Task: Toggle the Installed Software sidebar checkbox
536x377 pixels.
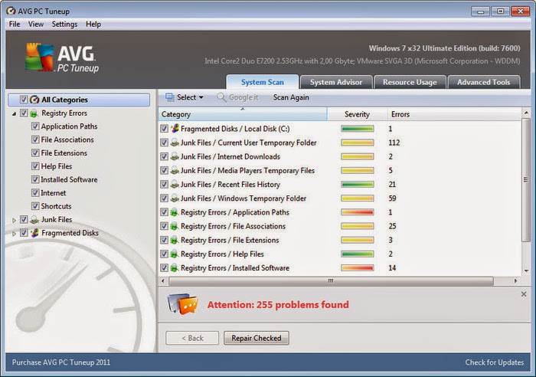Action: pos(35,179)
